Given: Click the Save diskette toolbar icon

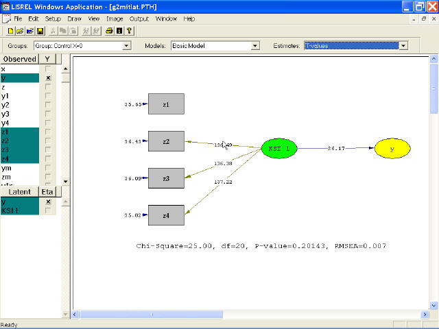Looking at the screenshot, I should coord(40,31).
